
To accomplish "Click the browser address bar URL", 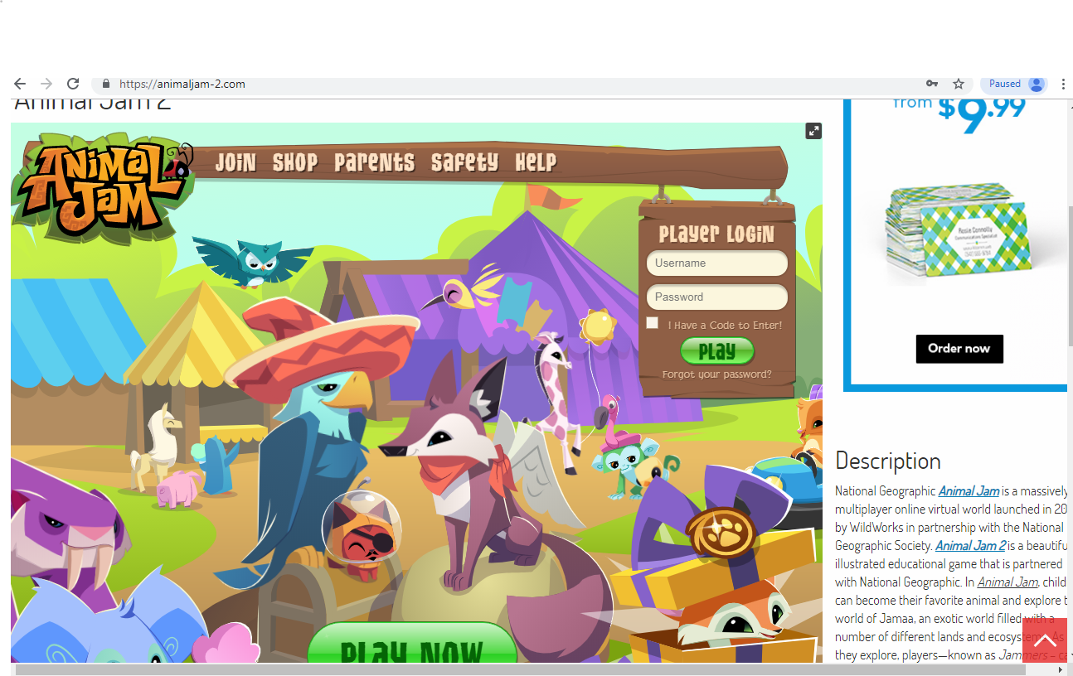I will coord(182,84).
